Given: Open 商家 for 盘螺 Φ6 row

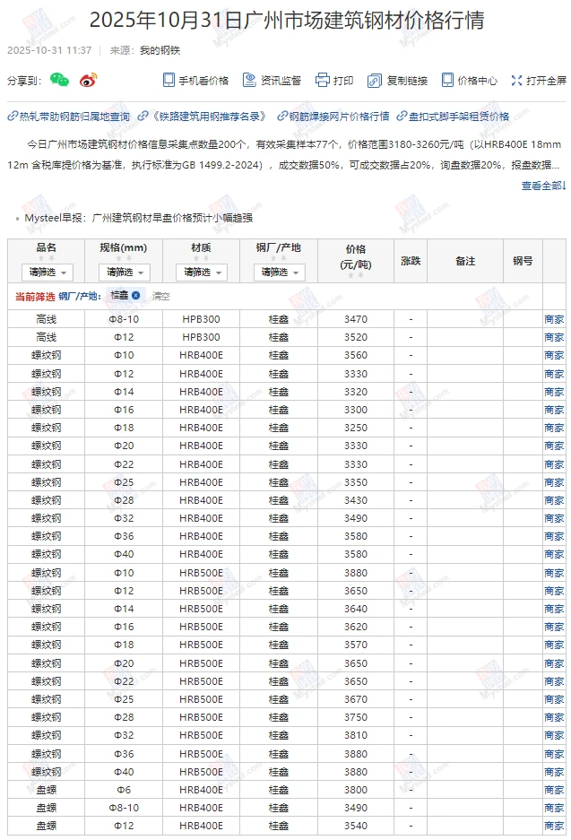Looking at the screenshot, I should [554, 790].
